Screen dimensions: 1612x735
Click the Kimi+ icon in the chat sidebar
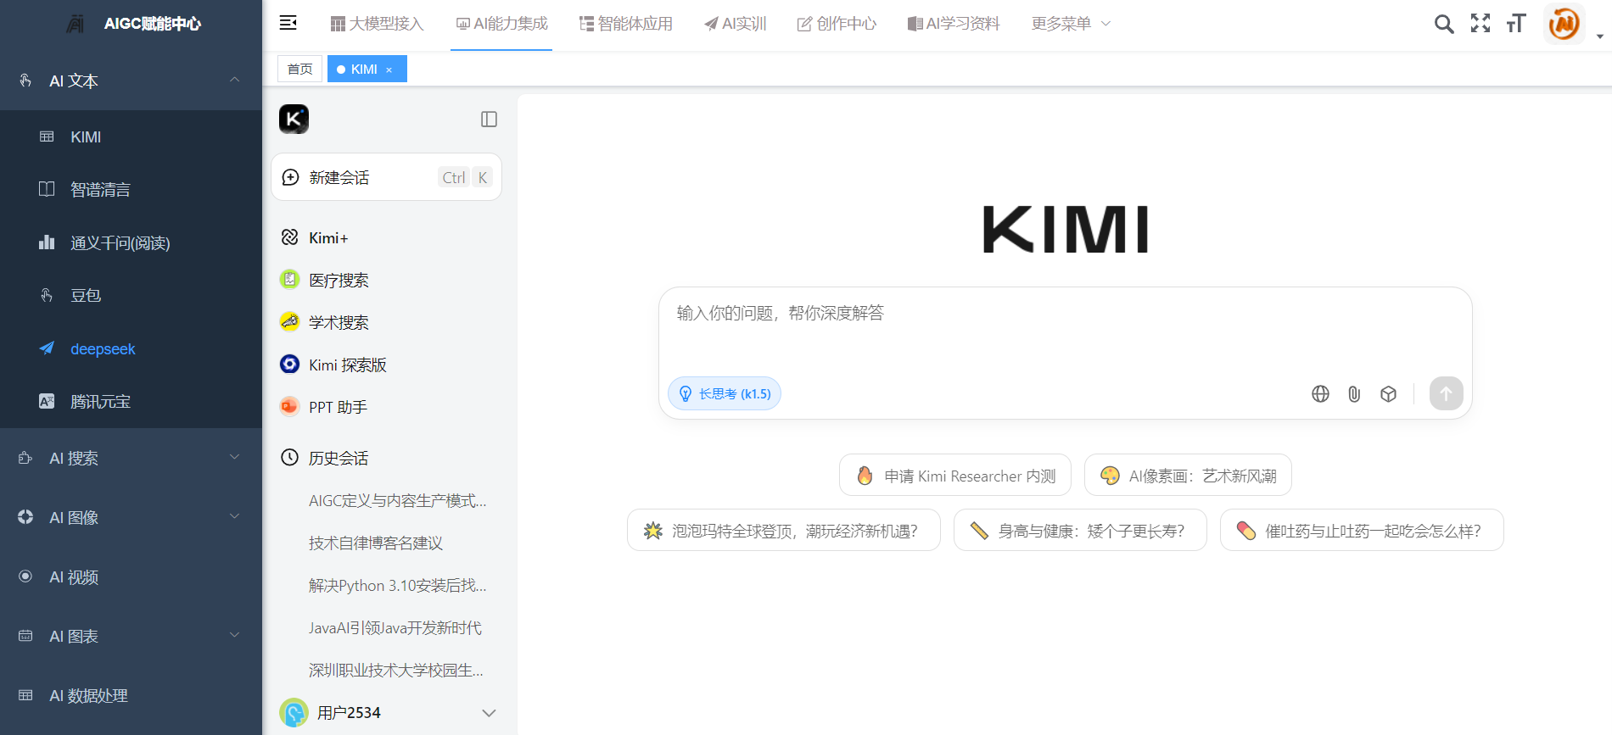click(289, 237)
